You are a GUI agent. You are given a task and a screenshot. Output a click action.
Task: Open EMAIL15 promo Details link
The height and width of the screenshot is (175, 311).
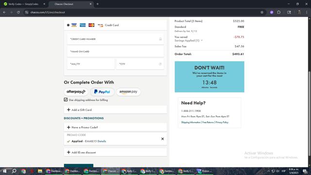pos(102,141)
